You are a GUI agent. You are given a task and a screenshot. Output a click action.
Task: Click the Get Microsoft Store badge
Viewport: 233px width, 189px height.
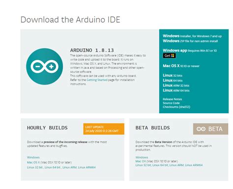[x=169, y=56]
